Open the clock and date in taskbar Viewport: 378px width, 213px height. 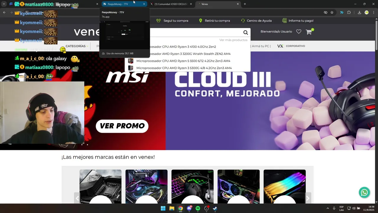[x=369, y=208]
